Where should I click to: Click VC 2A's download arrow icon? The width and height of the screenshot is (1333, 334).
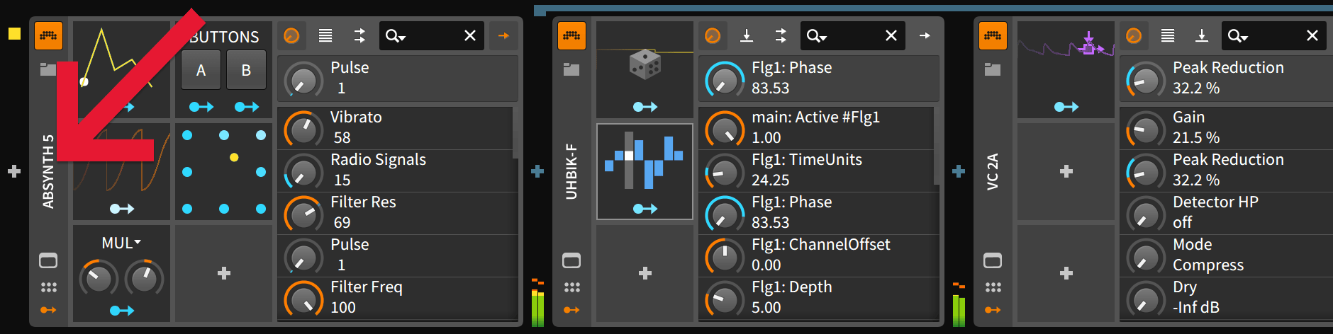1202,35
